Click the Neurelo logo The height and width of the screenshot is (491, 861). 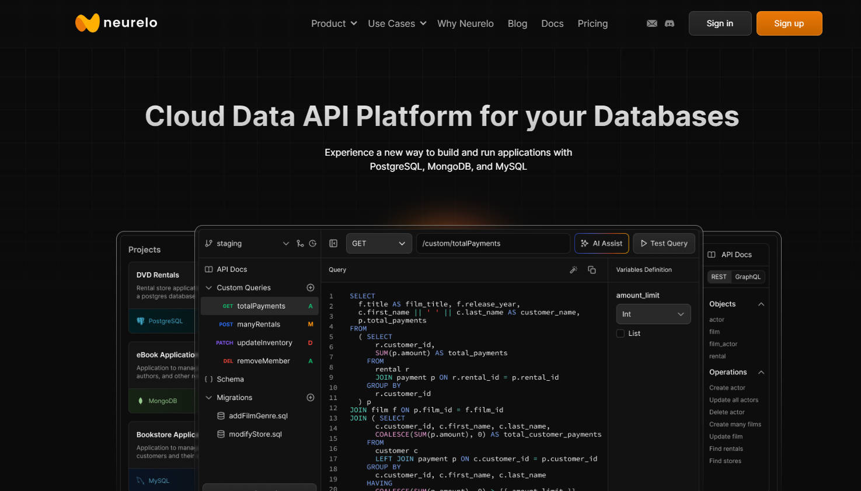117,23
